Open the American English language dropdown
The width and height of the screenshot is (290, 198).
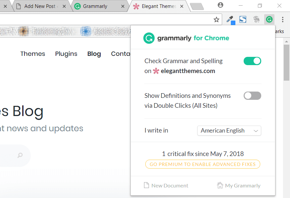(x=229, y=131)
